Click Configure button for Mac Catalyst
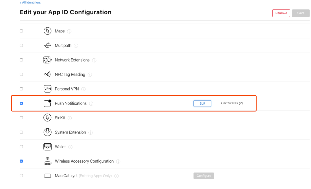This screenshot has height=189, width=311. tap(204, 176)
